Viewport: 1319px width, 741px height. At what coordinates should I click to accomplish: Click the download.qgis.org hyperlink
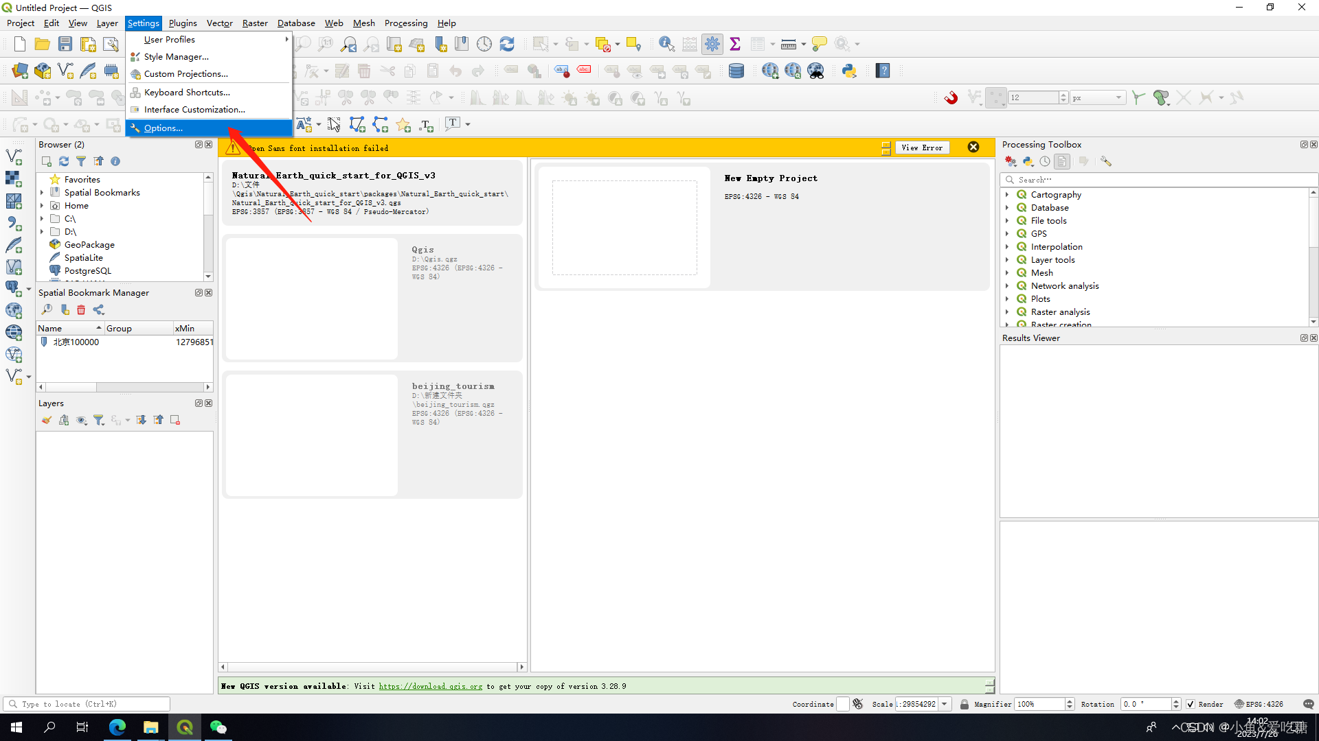coord(430,686)
